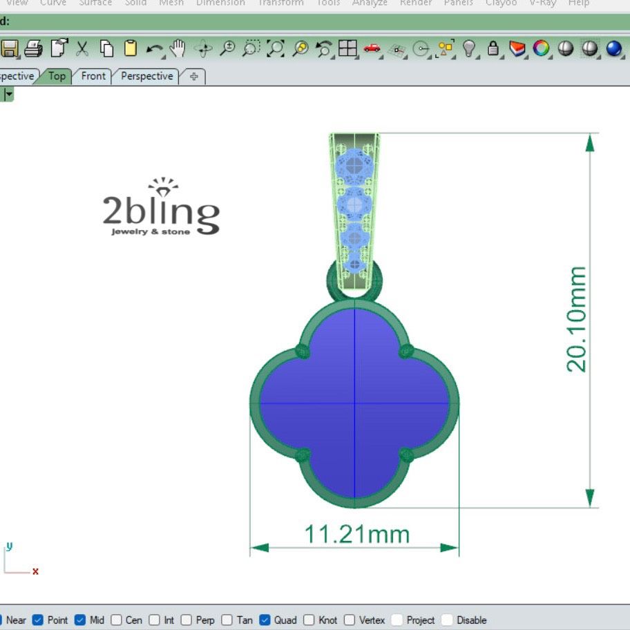Image resolution: width=630 pixels, height=630 pixels.
Task: Uncheck the Quad osnap checkbox
Action: [x=265, y=620]
